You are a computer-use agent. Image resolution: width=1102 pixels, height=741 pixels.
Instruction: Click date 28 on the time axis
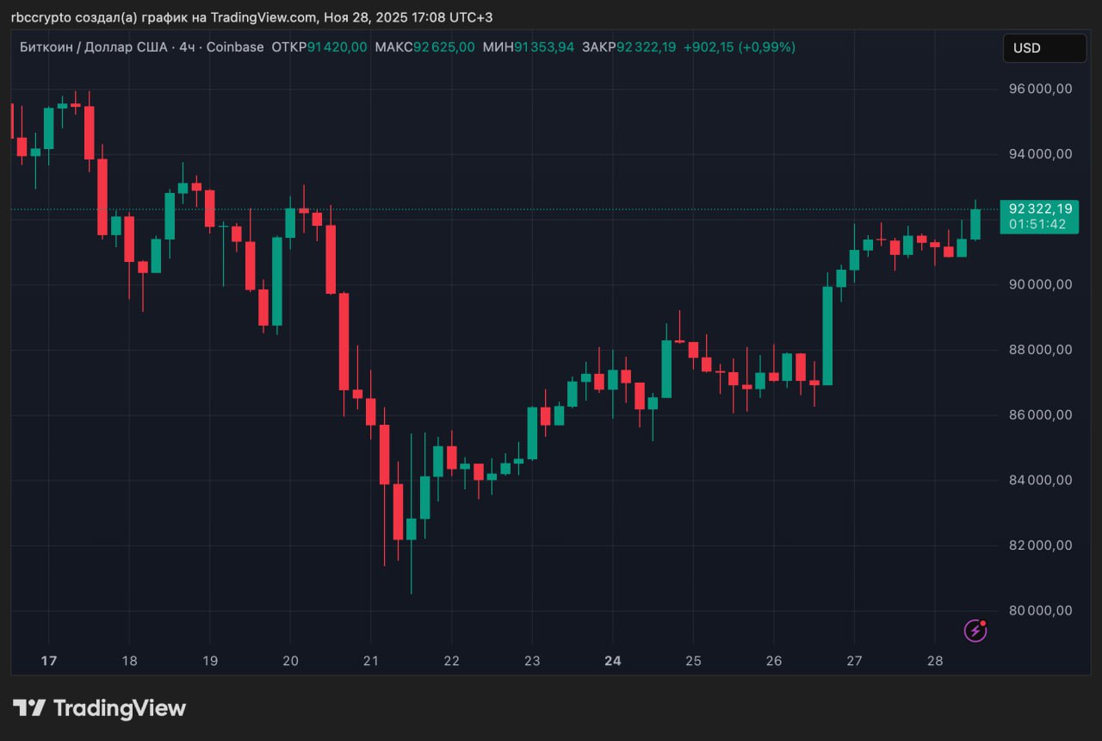(x=935, y=661)
